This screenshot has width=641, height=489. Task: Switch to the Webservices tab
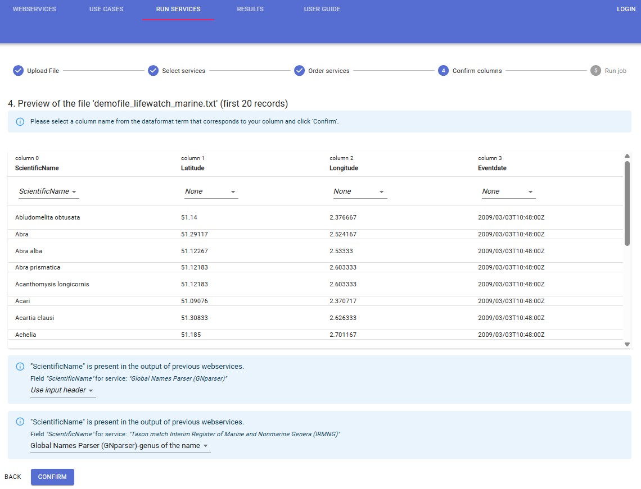(x=34, y=10)
